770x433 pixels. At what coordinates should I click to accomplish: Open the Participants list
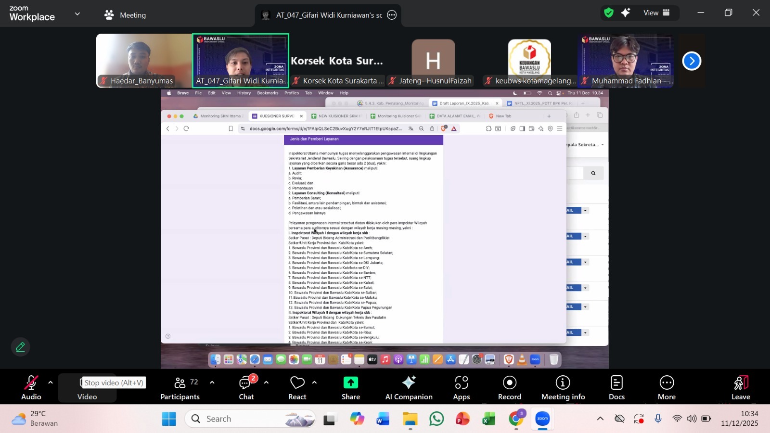180,388
